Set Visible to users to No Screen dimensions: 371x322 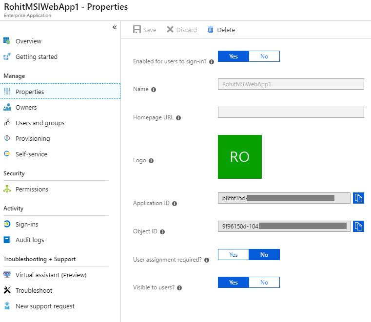pyautogui.click(x=264, y=282)
